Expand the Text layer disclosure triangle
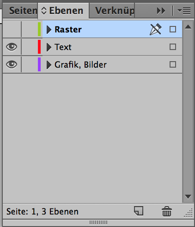This screenshot has height=227, width=195. click(49, 47)
